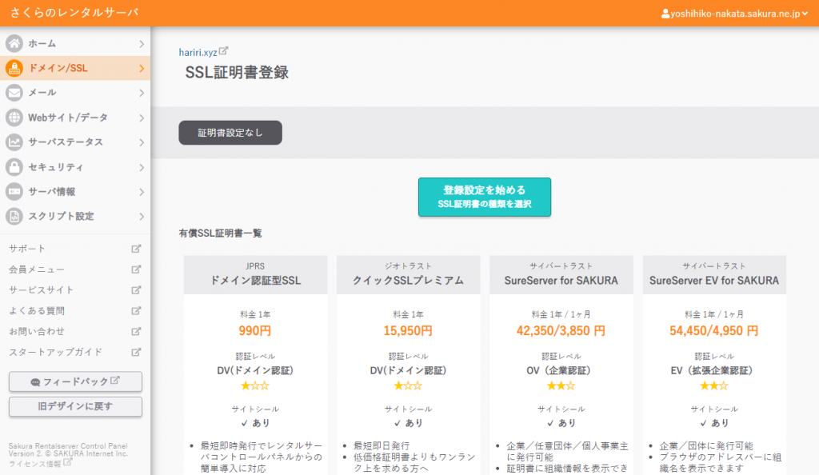Viewport: 819px width, 475px height.
Task: Open the yoshihiko-nakata.sakura.ne.jp account dropdown
Action: click(x=734, y=14)
